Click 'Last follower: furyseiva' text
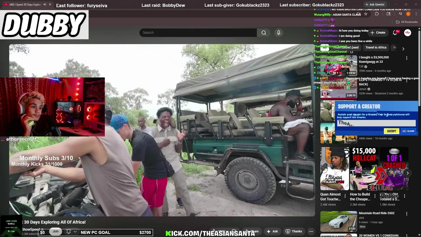 point(82,5)
